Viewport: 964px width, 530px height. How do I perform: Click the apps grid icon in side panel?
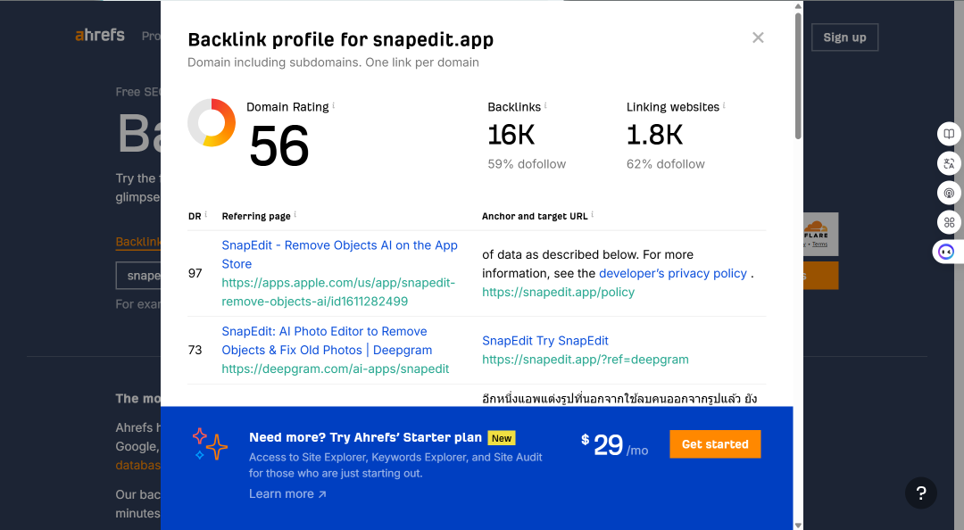click(x=949, y=222)
